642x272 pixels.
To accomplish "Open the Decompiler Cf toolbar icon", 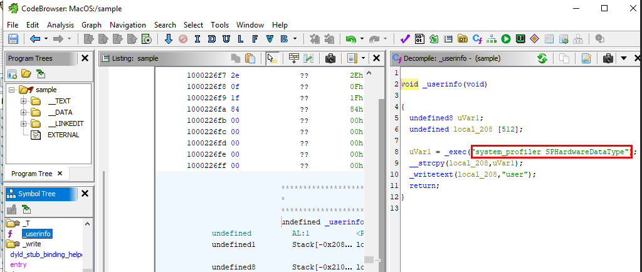I will pos(477,39).
